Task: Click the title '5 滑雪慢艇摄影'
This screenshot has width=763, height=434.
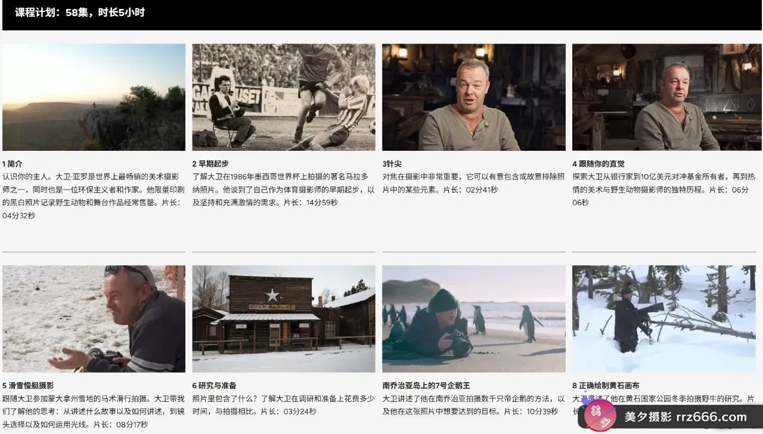Action: click(x=28, y=385)
